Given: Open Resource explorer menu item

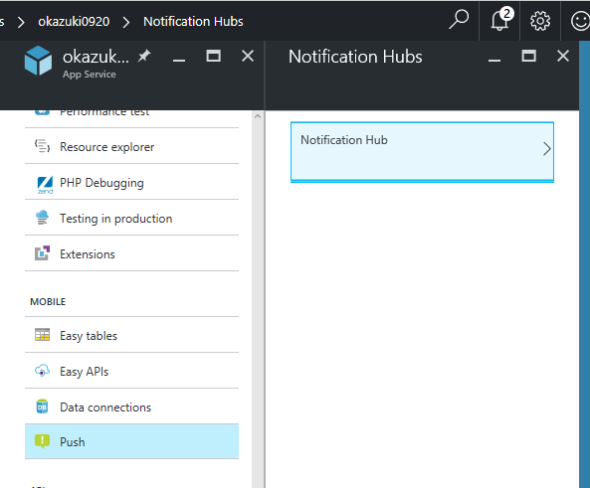Looking at the screenshot, I should [x=131, y=146].
